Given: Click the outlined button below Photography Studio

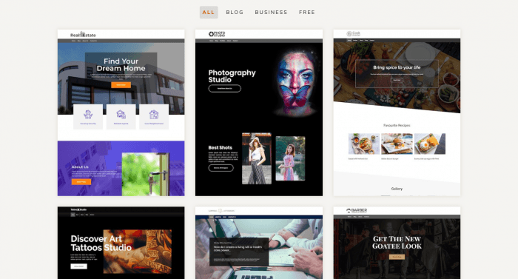Looking at the screenshot, I should 225,89.
